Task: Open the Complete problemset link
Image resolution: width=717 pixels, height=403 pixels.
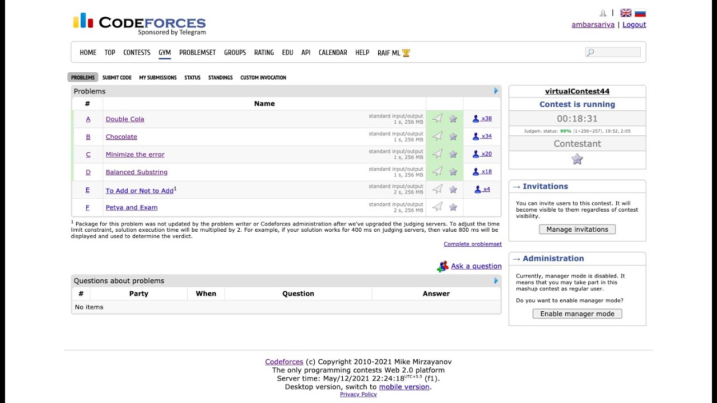Action: click(473, 244)
